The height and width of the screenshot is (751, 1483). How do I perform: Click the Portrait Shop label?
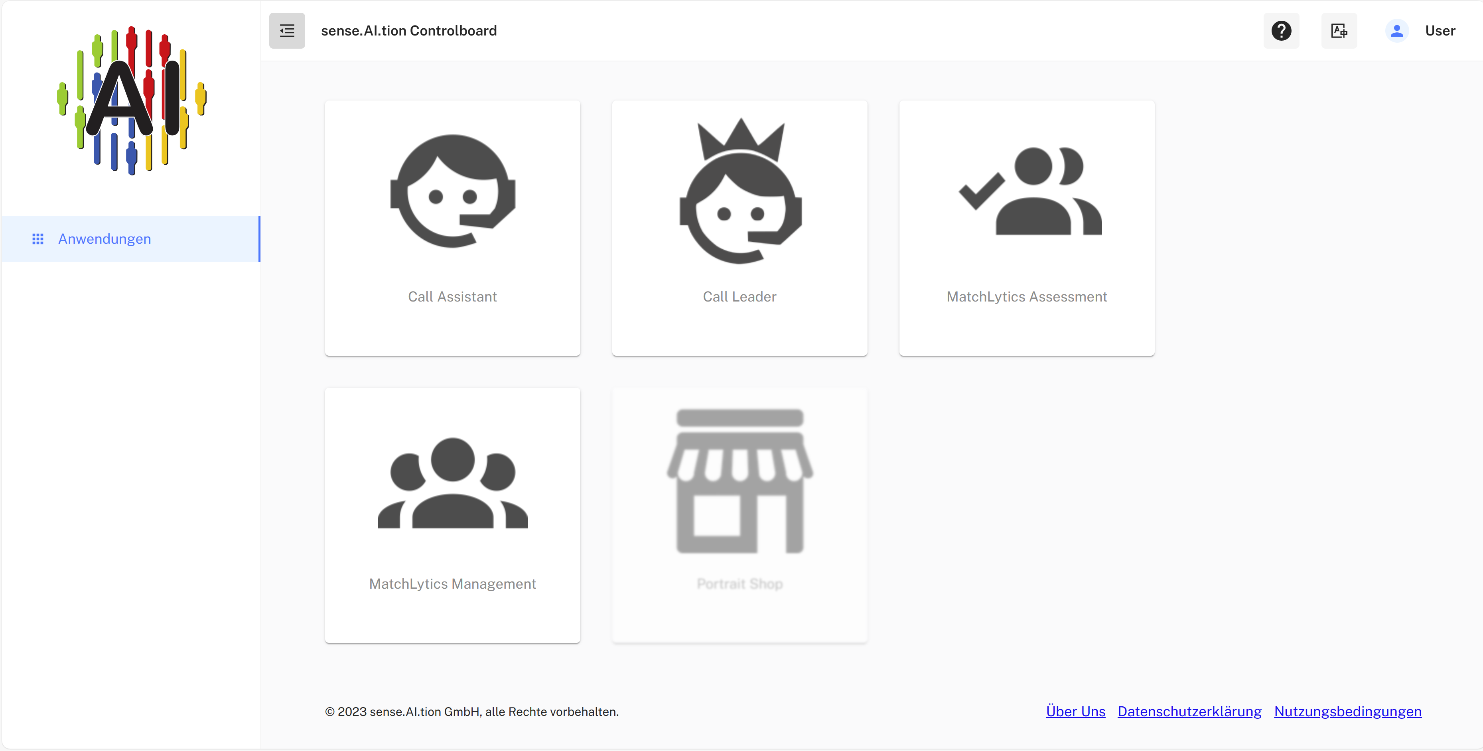(x=740, y=583)
